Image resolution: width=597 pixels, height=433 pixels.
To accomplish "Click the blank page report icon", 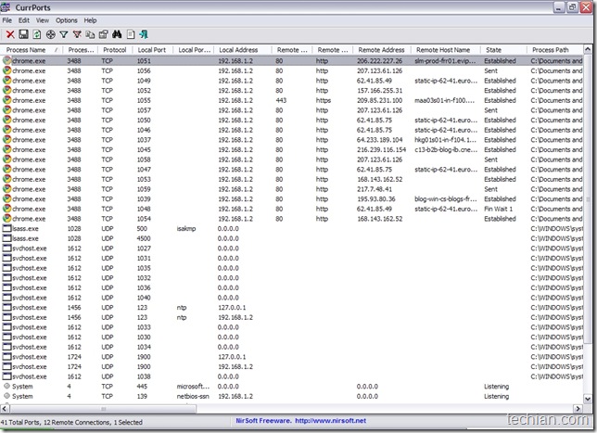I will coord(131,34).
